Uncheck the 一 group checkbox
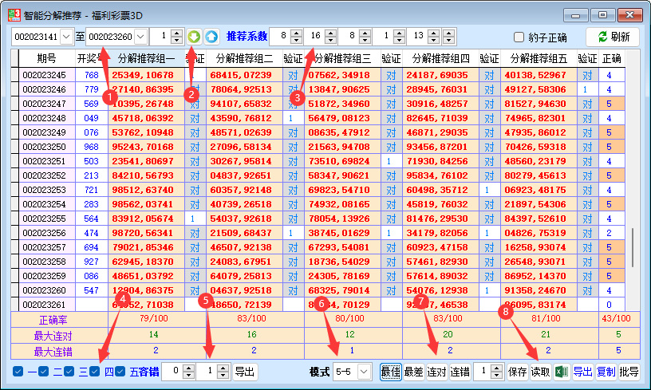The height and width of the screenshot is (390, 651). click(x=18, y=372)
